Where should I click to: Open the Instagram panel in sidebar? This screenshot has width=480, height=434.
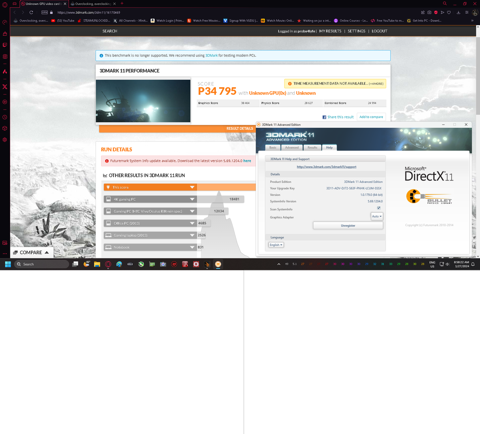click(5, 56)
